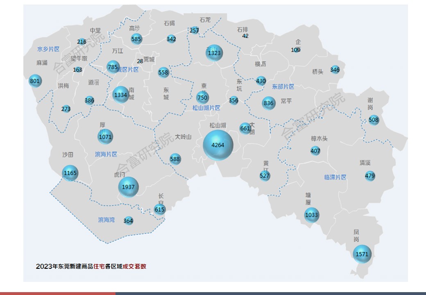Select the 1165 bubble at 沙田
The width and height of the screenshot is (426, 295).
[x=70, y=173]
